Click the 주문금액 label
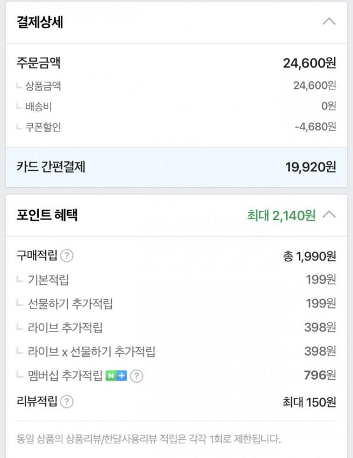This screenshot has width=353, height=458. coord(39,63)
